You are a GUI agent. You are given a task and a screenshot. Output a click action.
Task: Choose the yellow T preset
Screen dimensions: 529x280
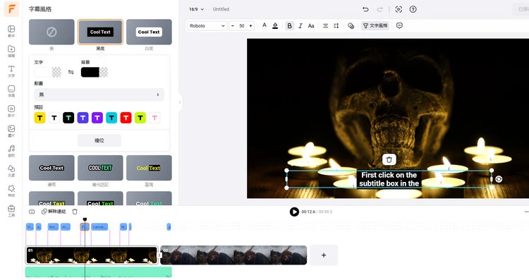tap(39, 118)
